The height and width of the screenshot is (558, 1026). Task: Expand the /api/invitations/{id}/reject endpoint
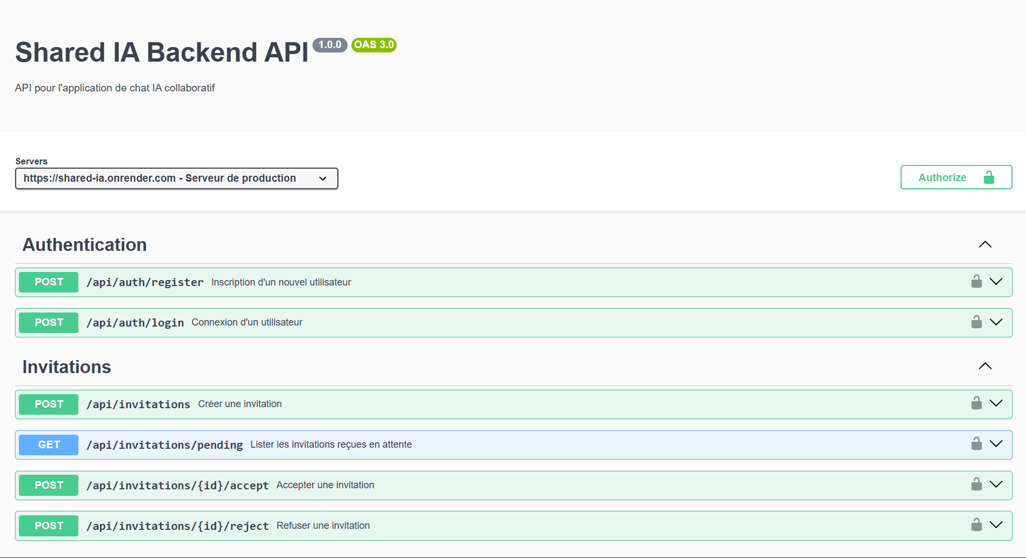(996, 525)
